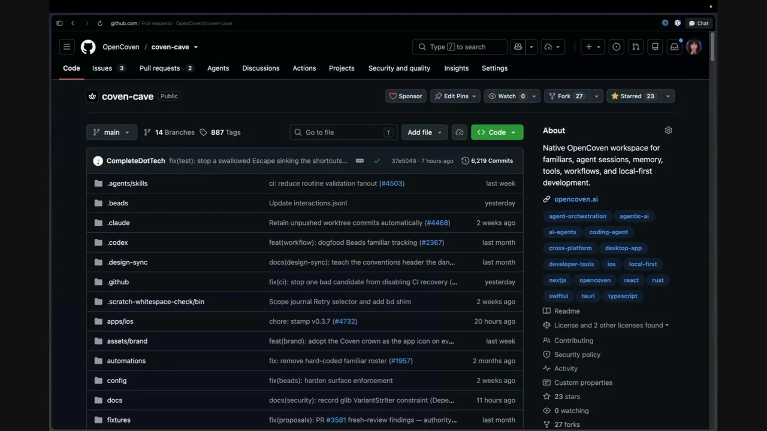The image size is (767, 431).
Task: Toggle the Watch notifications button
Action: 507,96
